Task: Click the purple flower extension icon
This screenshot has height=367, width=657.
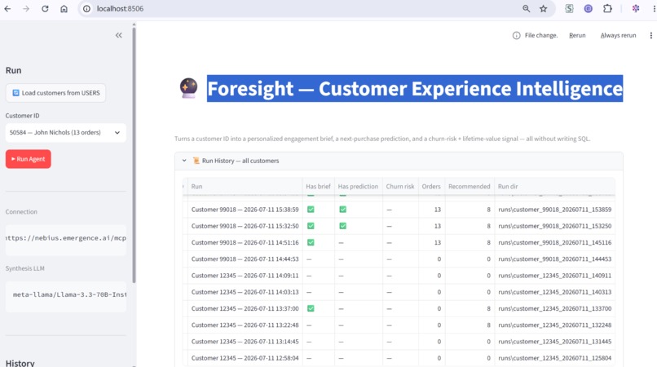Action: (x=636, y=9)
